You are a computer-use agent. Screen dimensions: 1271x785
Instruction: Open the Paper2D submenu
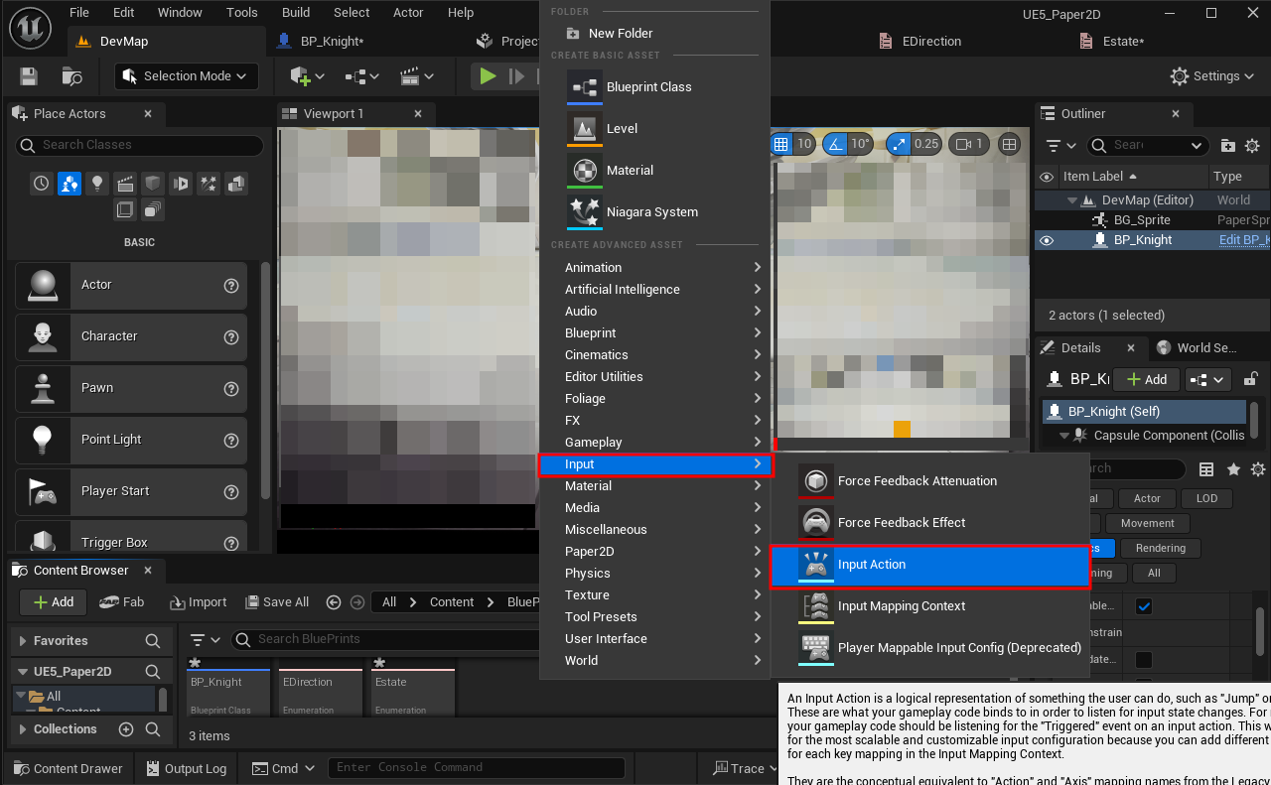(x=655, y=552)
